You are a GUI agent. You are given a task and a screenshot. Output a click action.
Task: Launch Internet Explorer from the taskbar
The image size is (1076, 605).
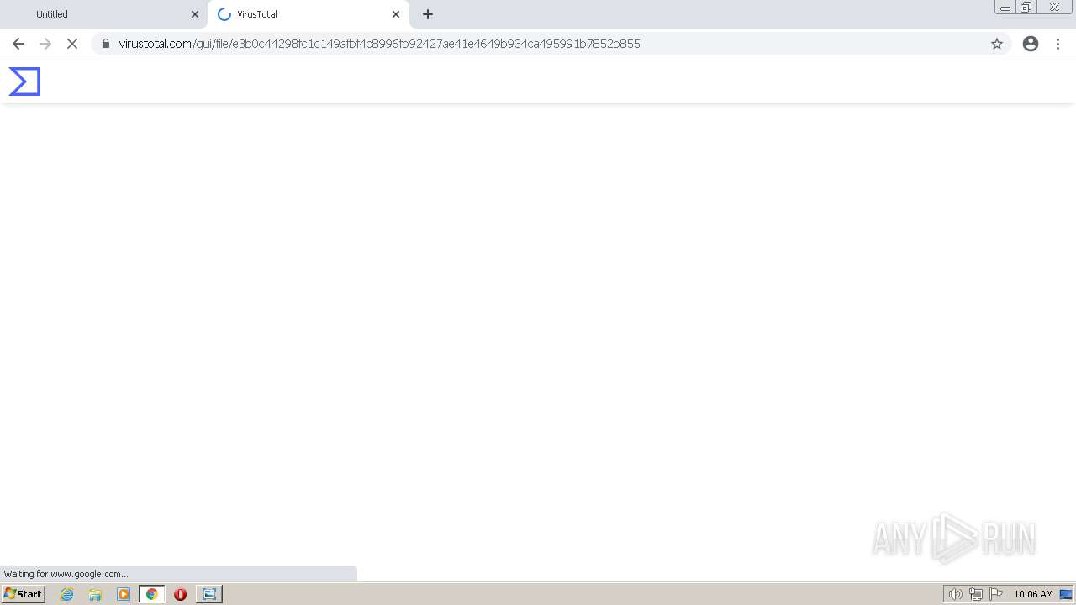[67, 594]
